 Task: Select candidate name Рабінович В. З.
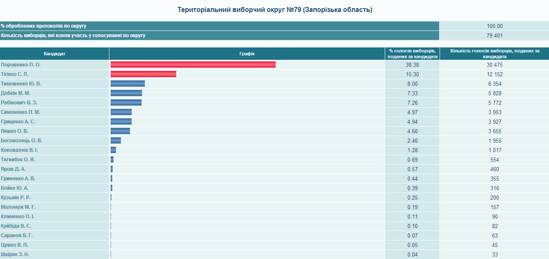click(x=19, y=103)
